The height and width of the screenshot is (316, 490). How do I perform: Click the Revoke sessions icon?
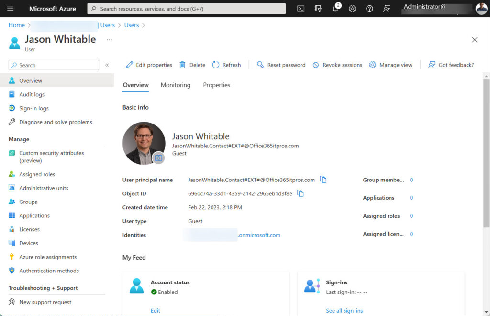click(x=316, y=65)
